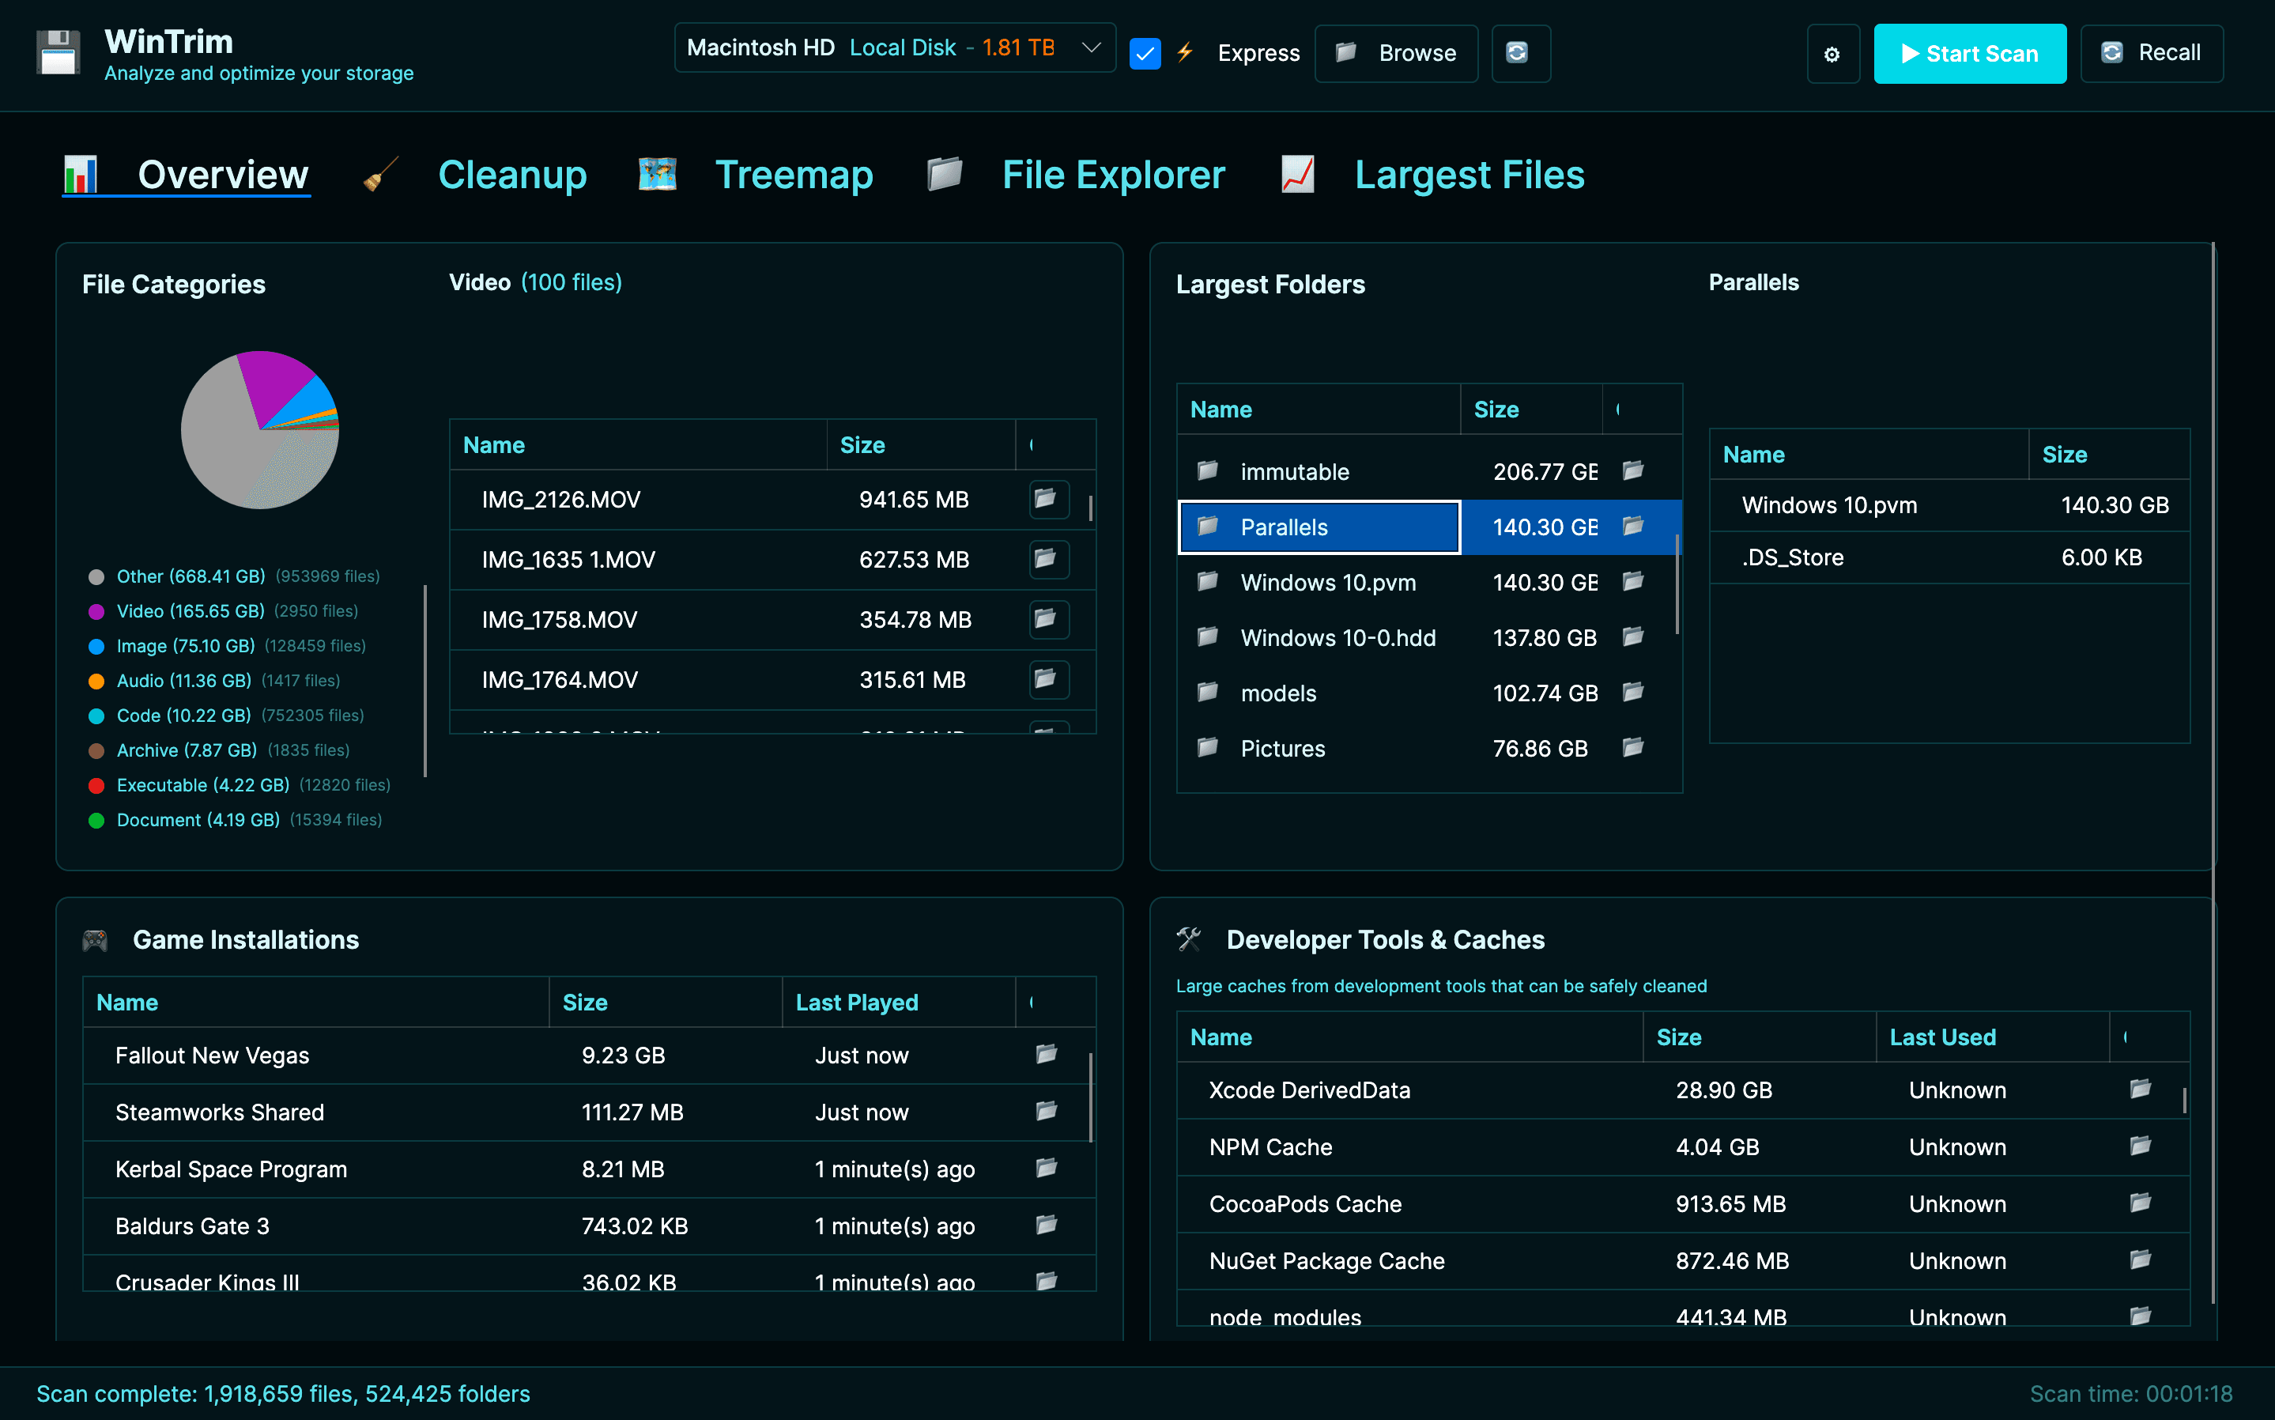This screenshot has width=2275, height=1420.
Task: Switch to the File Explorer tab
Action: coord(1113,174)
